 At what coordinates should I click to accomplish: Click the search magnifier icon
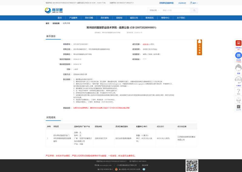(x=193, y=10)
